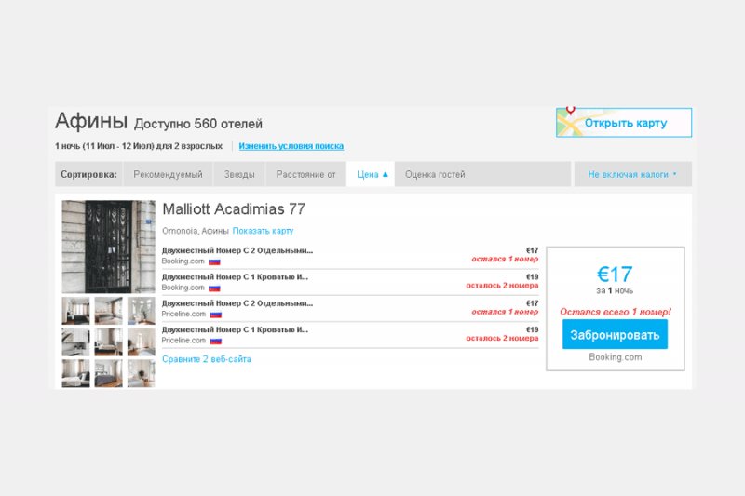Sort by Рекомендуемый tab
The image size is (745, 496).
coord(168,174)
